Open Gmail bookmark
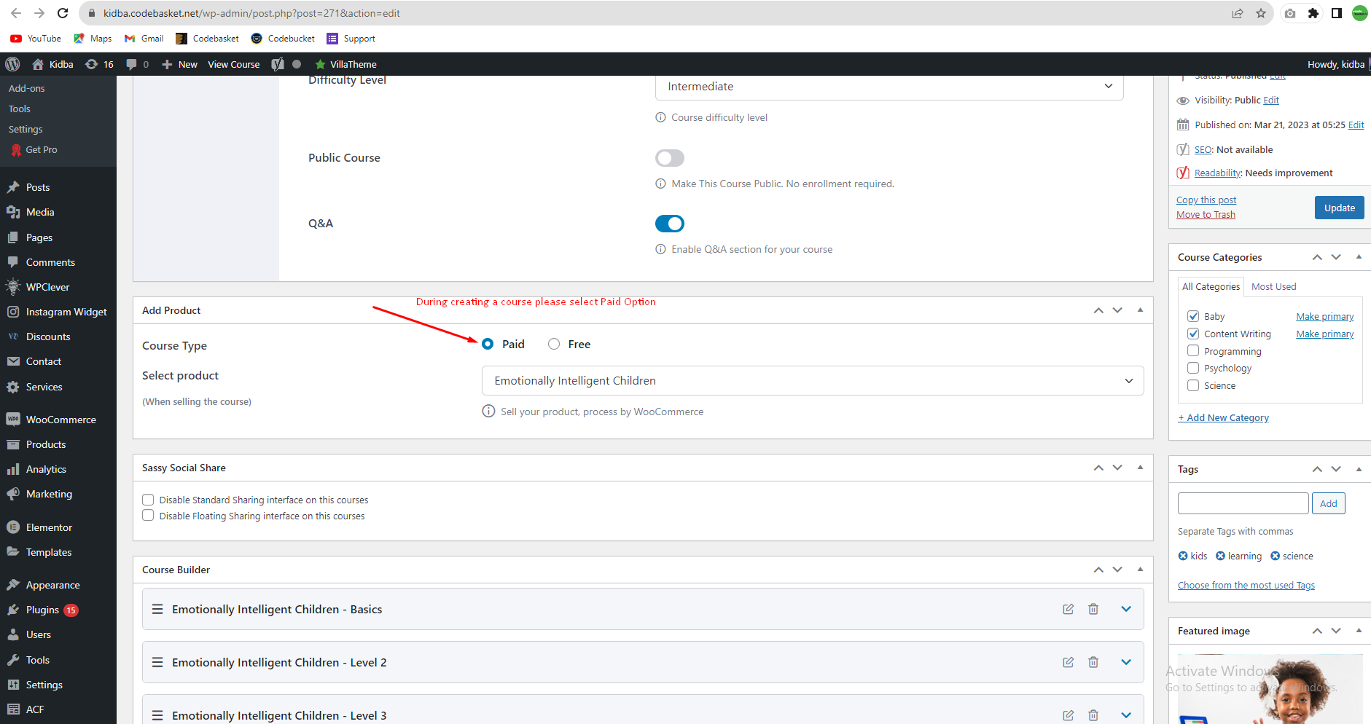This screenshot has height=724, width=1371. pyautogui.click(x=144, y=39)
